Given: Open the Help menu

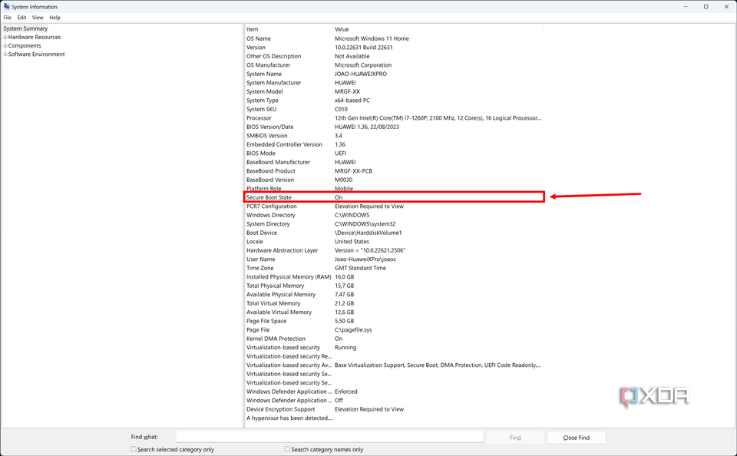Looking at the screenshot, I should click(x=55, y=18).
